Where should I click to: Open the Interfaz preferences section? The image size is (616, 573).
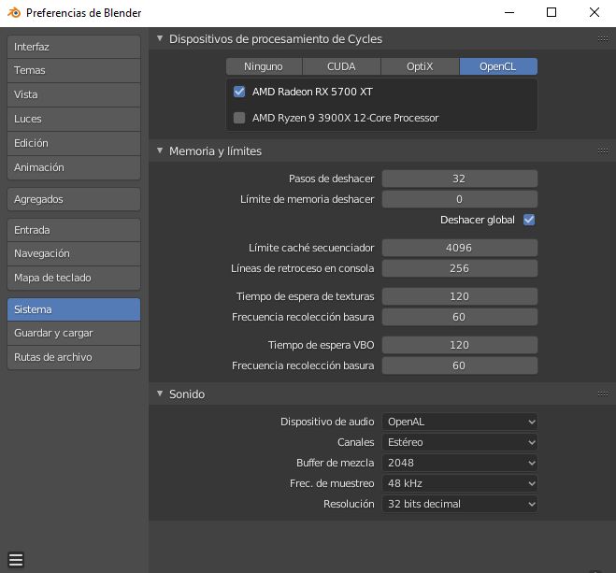point(74,47)
